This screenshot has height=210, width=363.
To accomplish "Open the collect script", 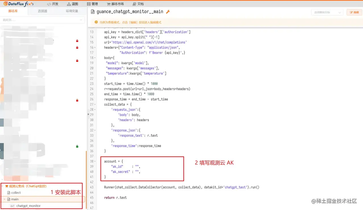I will pyautogui.click(x=16, y=193).
